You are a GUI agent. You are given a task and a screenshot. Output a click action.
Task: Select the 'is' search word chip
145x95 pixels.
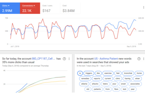point(80,73)
